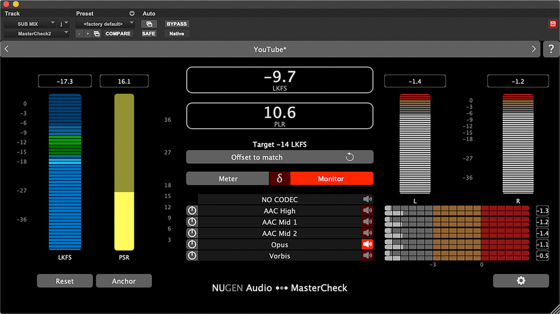The image size is (560, 314).
Task: Select the Opus codec row
Action: click(x=279, y=245)
